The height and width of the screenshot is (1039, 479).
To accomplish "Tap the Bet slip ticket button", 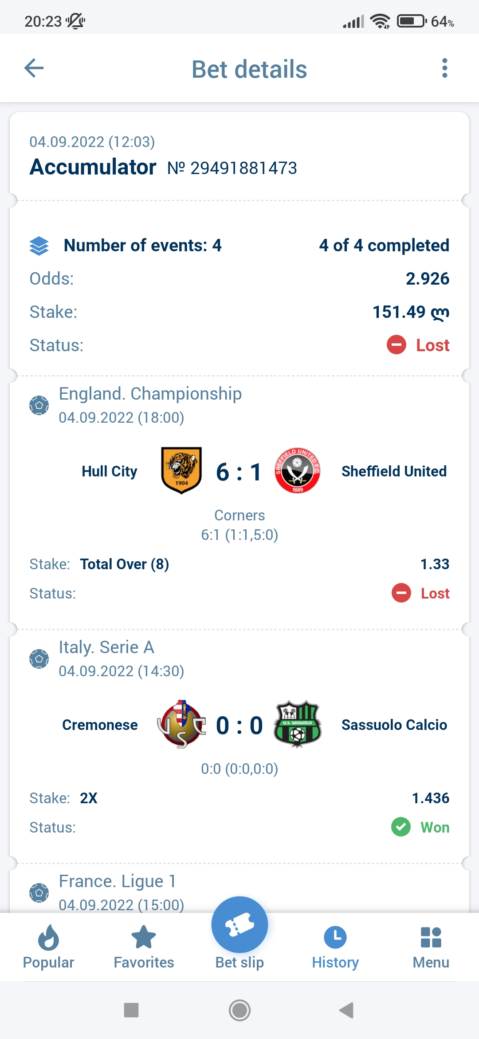I will 239,925.
